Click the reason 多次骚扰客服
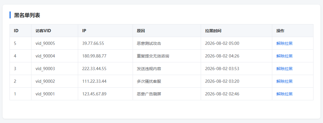Screen dimensions: 323x123 click(x=149, y=81)
